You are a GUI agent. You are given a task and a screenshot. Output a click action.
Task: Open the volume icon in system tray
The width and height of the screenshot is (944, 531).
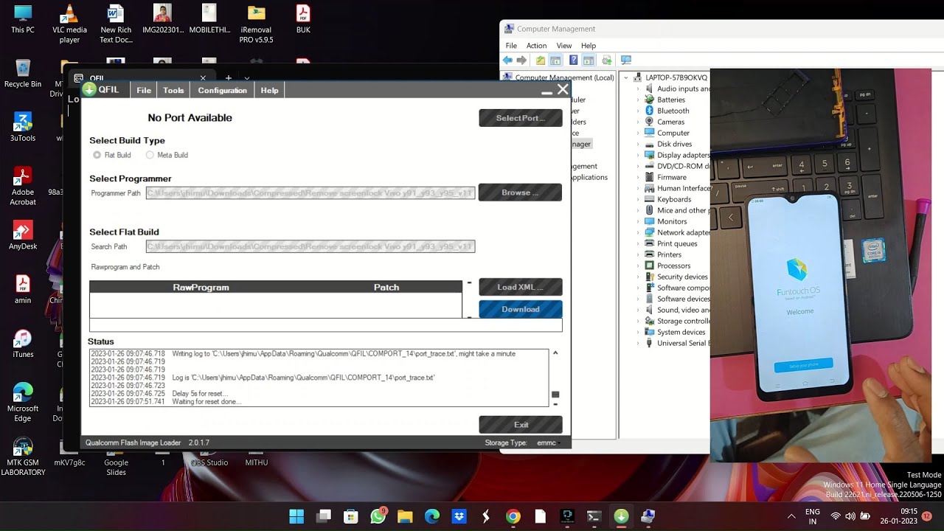coord(850,516)
